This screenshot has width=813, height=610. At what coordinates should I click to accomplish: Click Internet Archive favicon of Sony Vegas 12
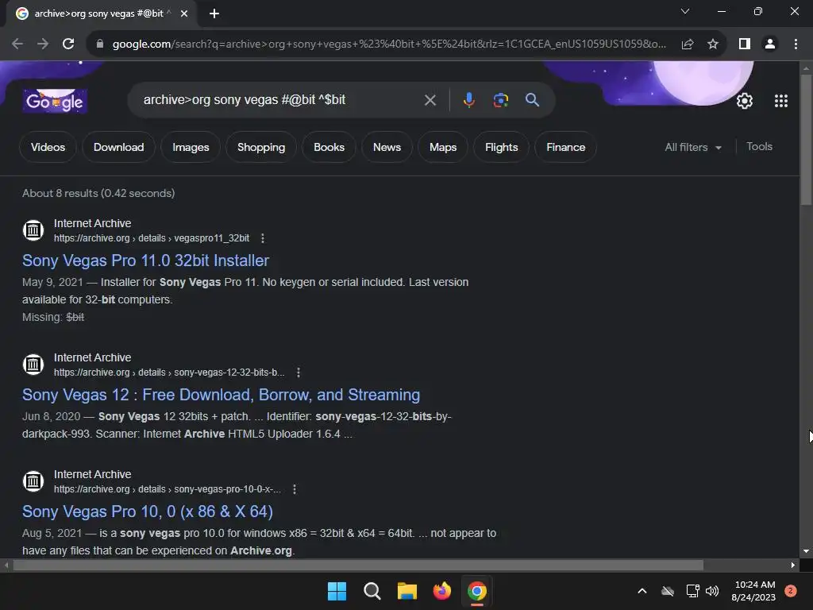pos(33,364)
